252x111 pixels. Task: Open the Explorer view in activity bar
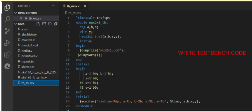(7, 7)
